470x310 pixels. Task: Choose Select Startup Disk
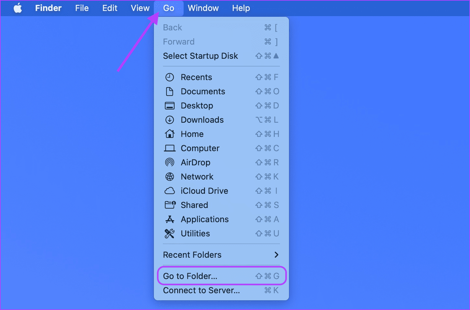(x=221, y=56)
